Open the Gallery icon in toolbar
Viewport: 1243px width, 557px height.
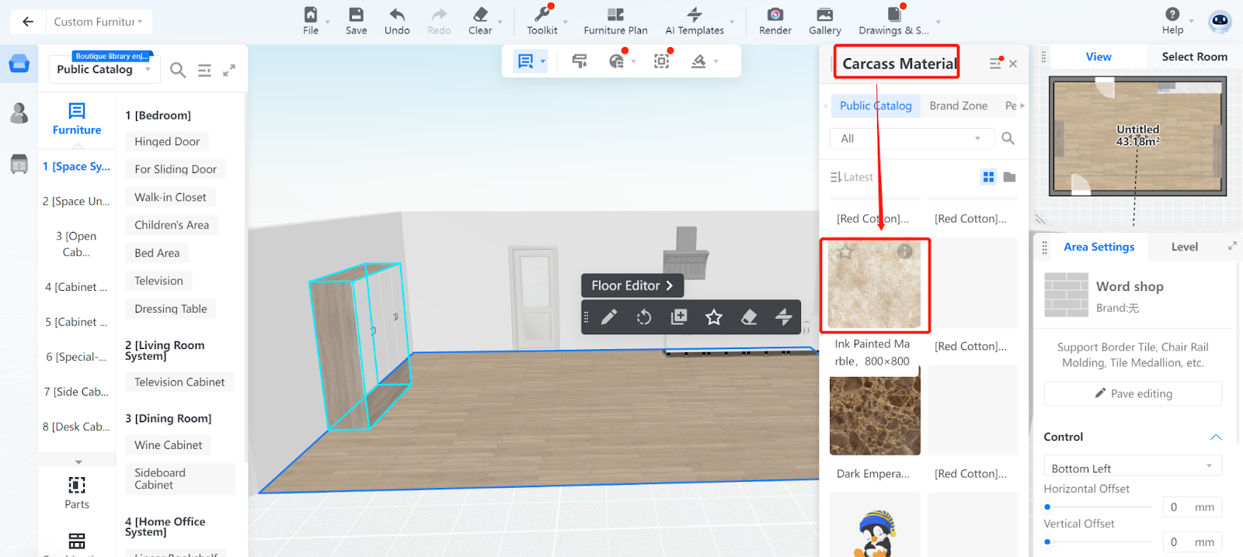(x=824, y=15)
